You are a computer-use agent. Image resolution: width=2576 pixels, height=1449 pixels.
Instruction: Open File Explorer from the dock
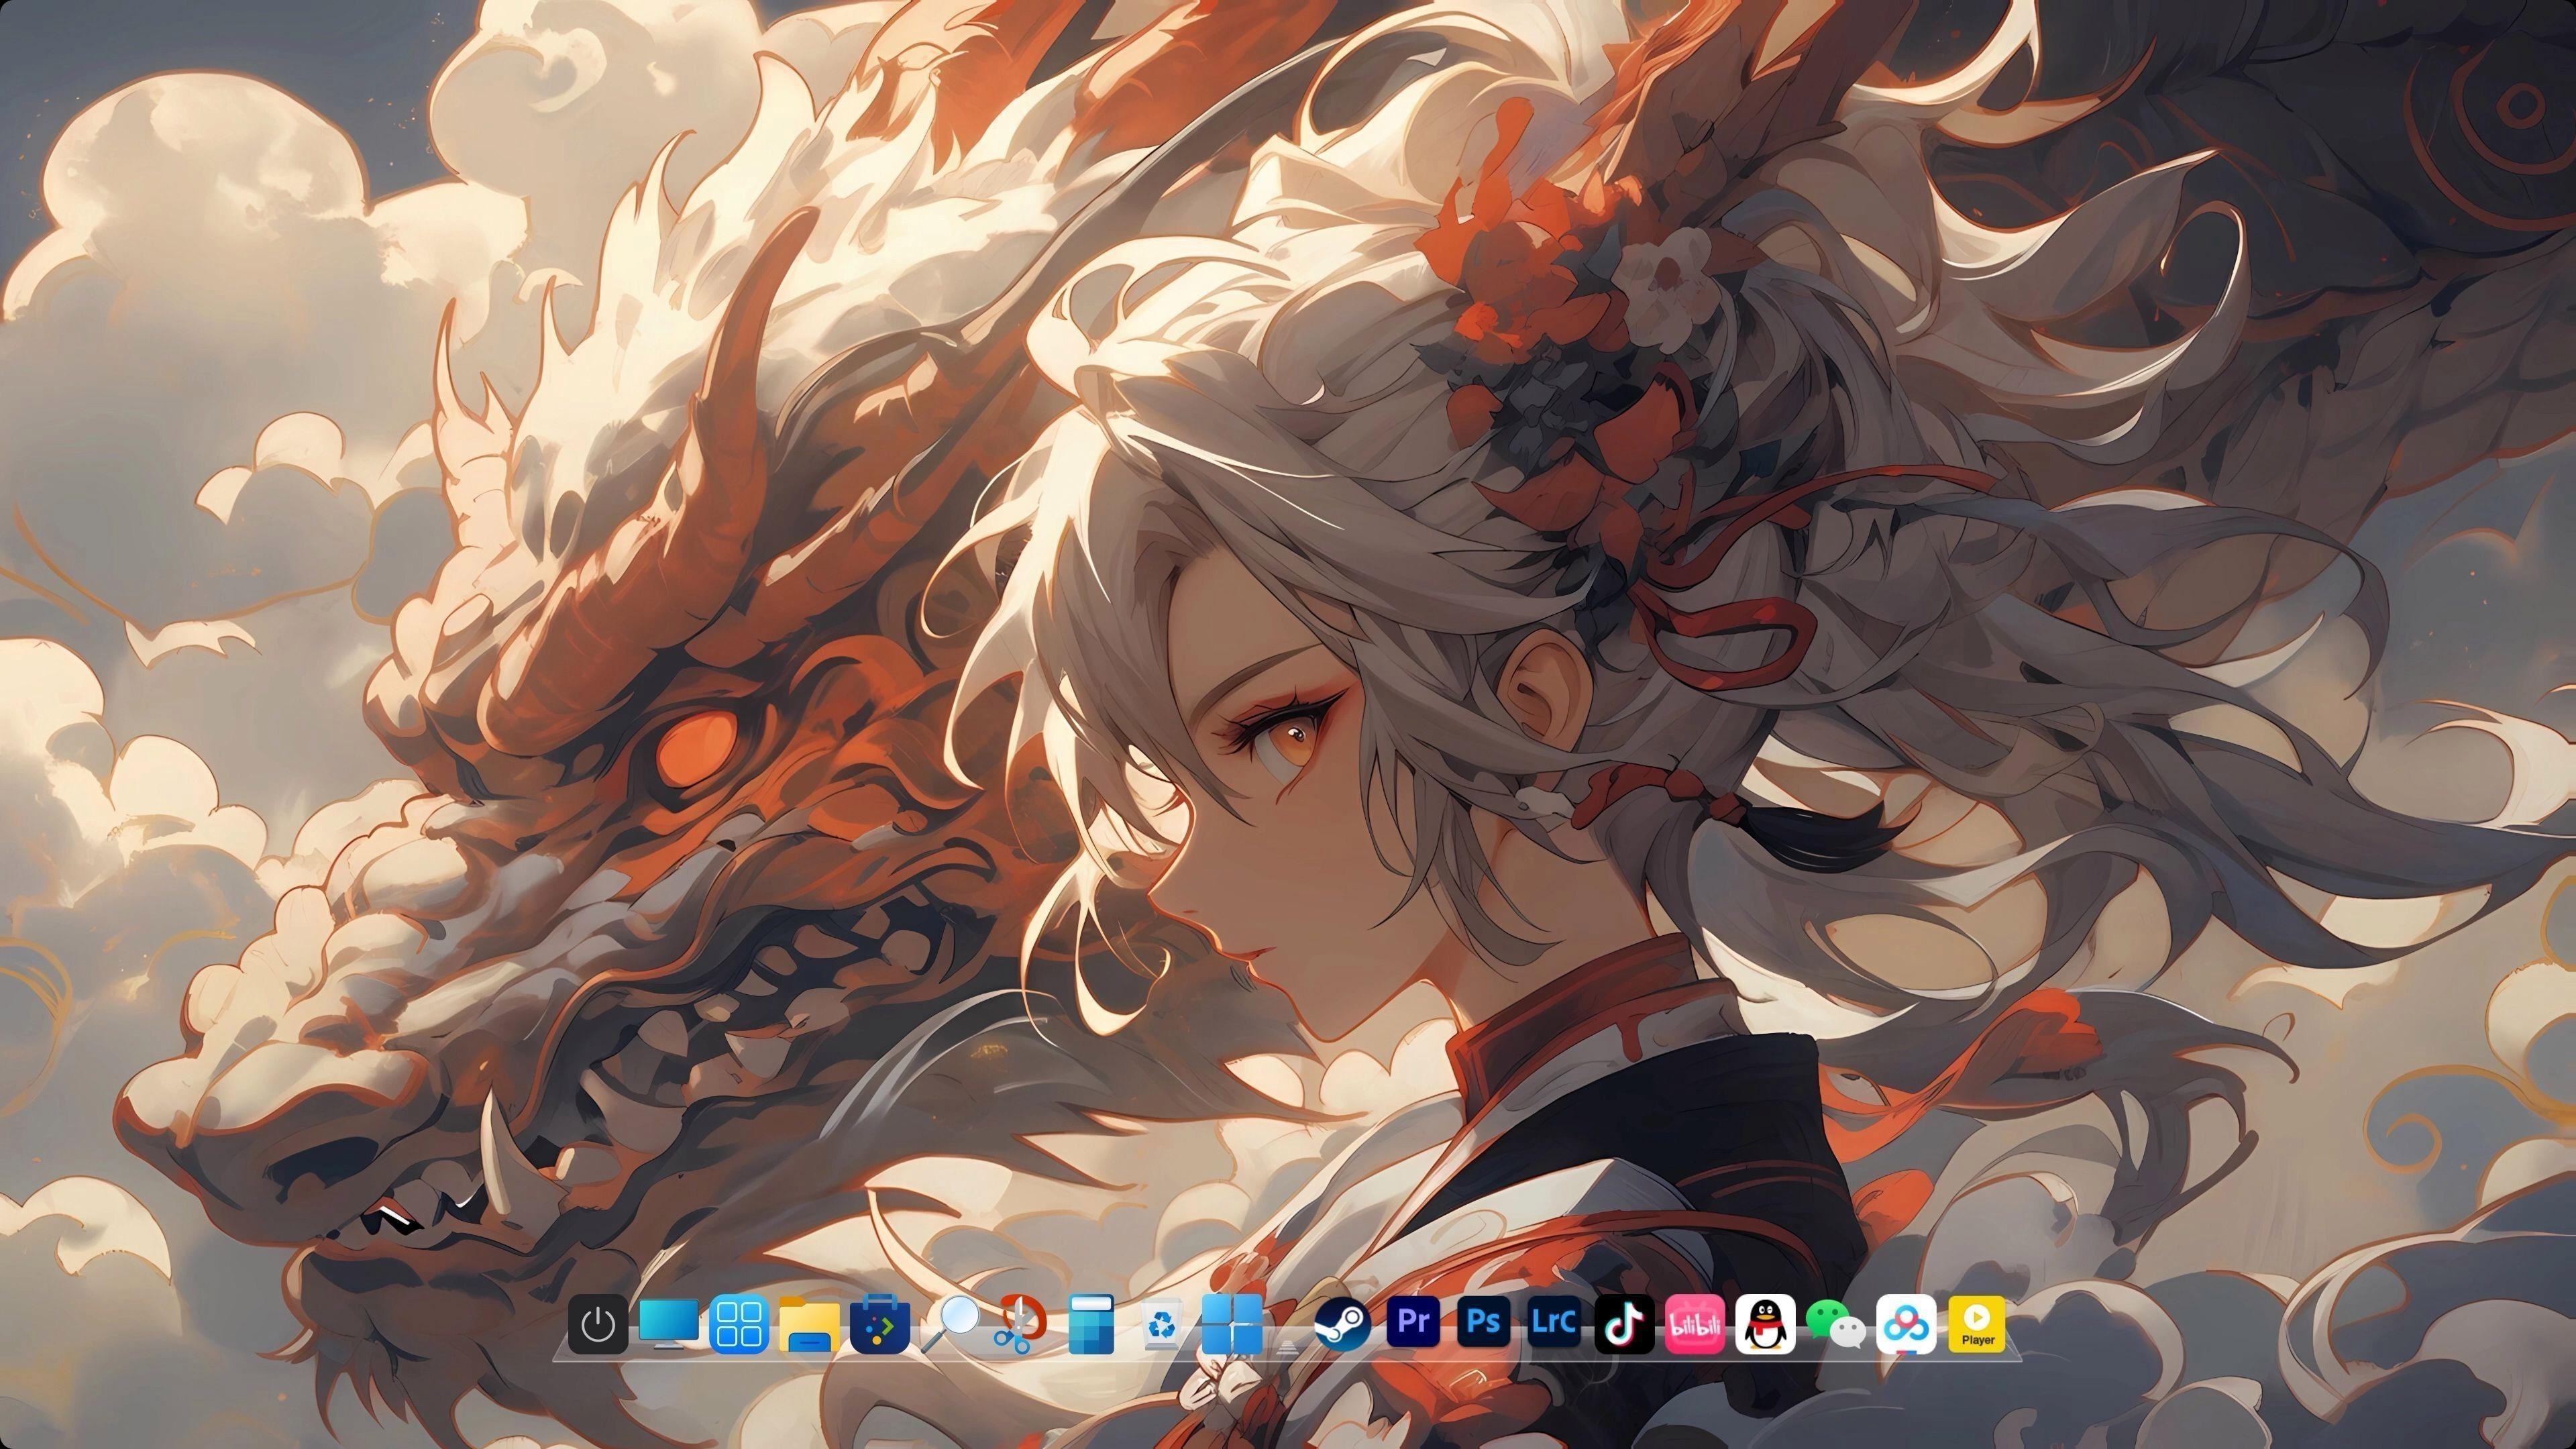(x=810, y=1324)
